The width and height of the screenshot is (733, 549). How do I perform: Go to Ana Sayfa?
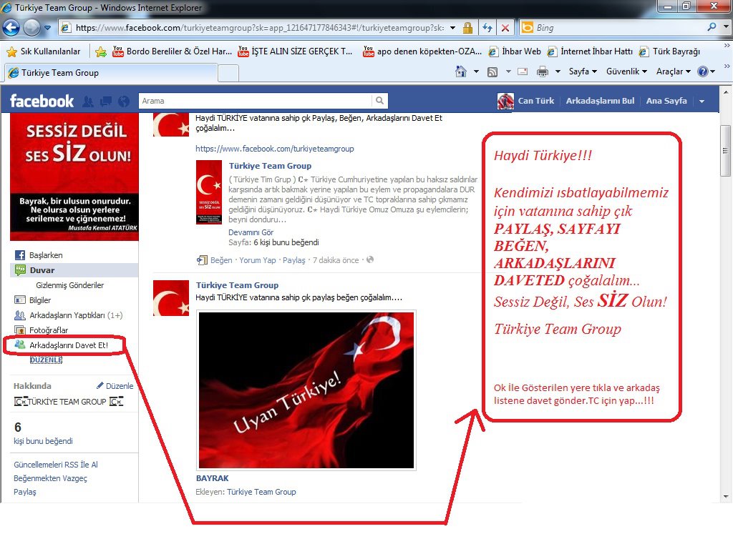pos(666,101)
